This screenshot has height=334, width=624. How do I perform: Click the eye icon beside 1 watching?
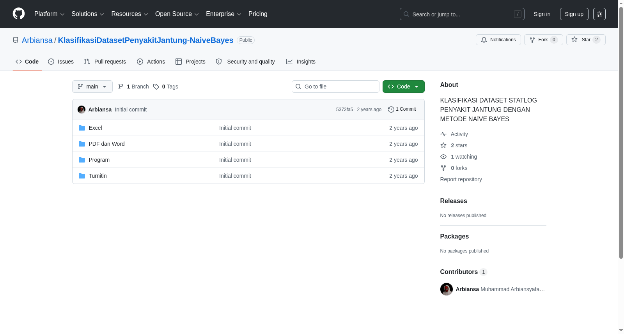(x=443, y=157)
